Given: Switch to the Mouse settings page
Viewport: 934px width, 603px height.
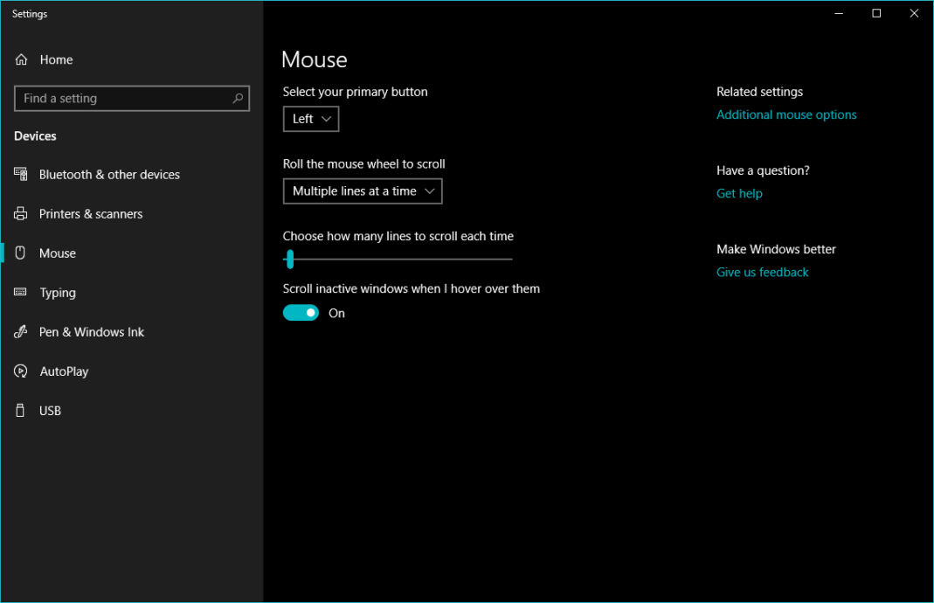Looking at the screenshot, I should click(57, 253).
